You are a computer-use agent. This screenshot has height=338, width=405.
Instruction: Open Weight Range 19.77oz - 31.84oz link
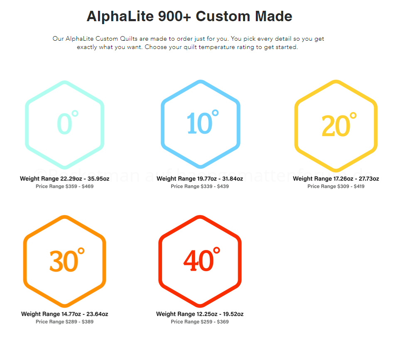coord(200,179)
